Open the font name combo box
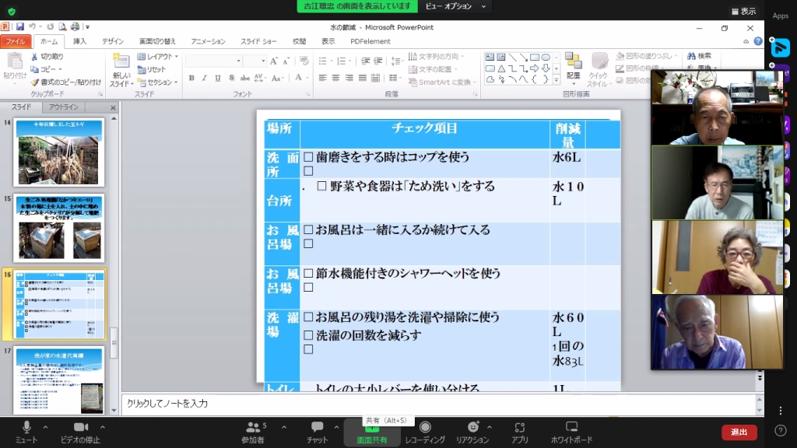Image resolution: width=797 pixels, height=448 pixels. (213, 61)
